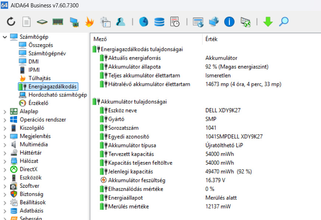Select the IPMI tree item
The image size is (321, 220).
point(29,70)
